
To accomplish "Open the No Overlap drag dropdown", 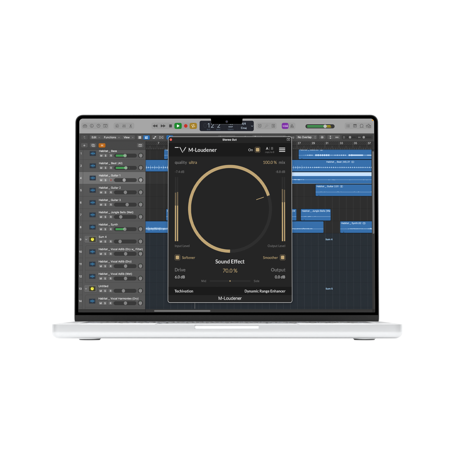I will tap(307, 137).
